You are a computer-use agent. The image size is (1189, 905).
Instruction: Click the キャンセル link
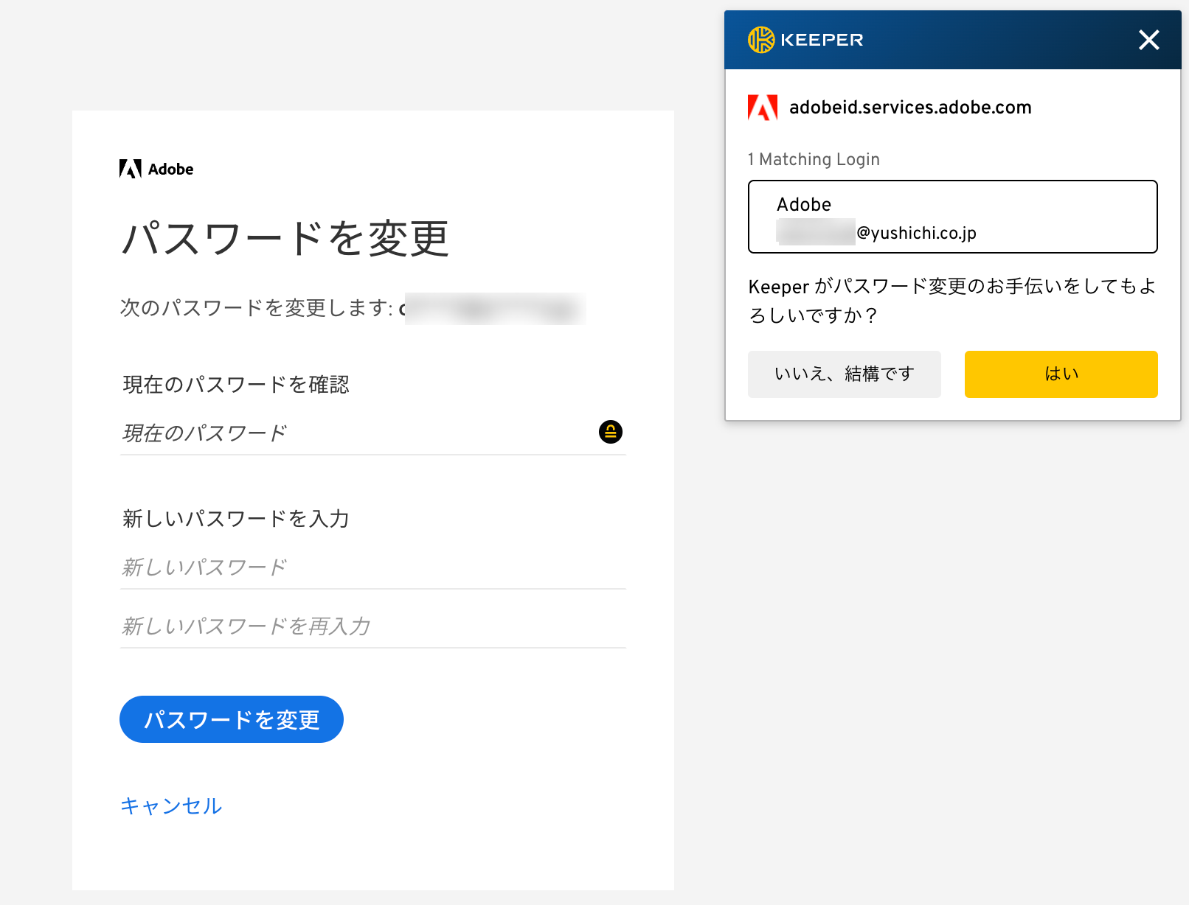coord(171,806)
